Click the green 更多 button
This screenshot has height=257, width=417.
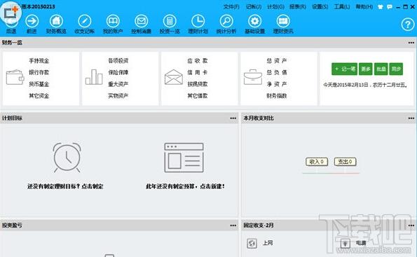[x=365, y=69]
